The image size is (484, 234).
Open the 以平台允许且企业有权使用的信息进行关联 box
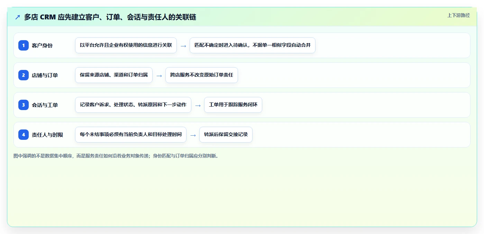click(126, 45)
